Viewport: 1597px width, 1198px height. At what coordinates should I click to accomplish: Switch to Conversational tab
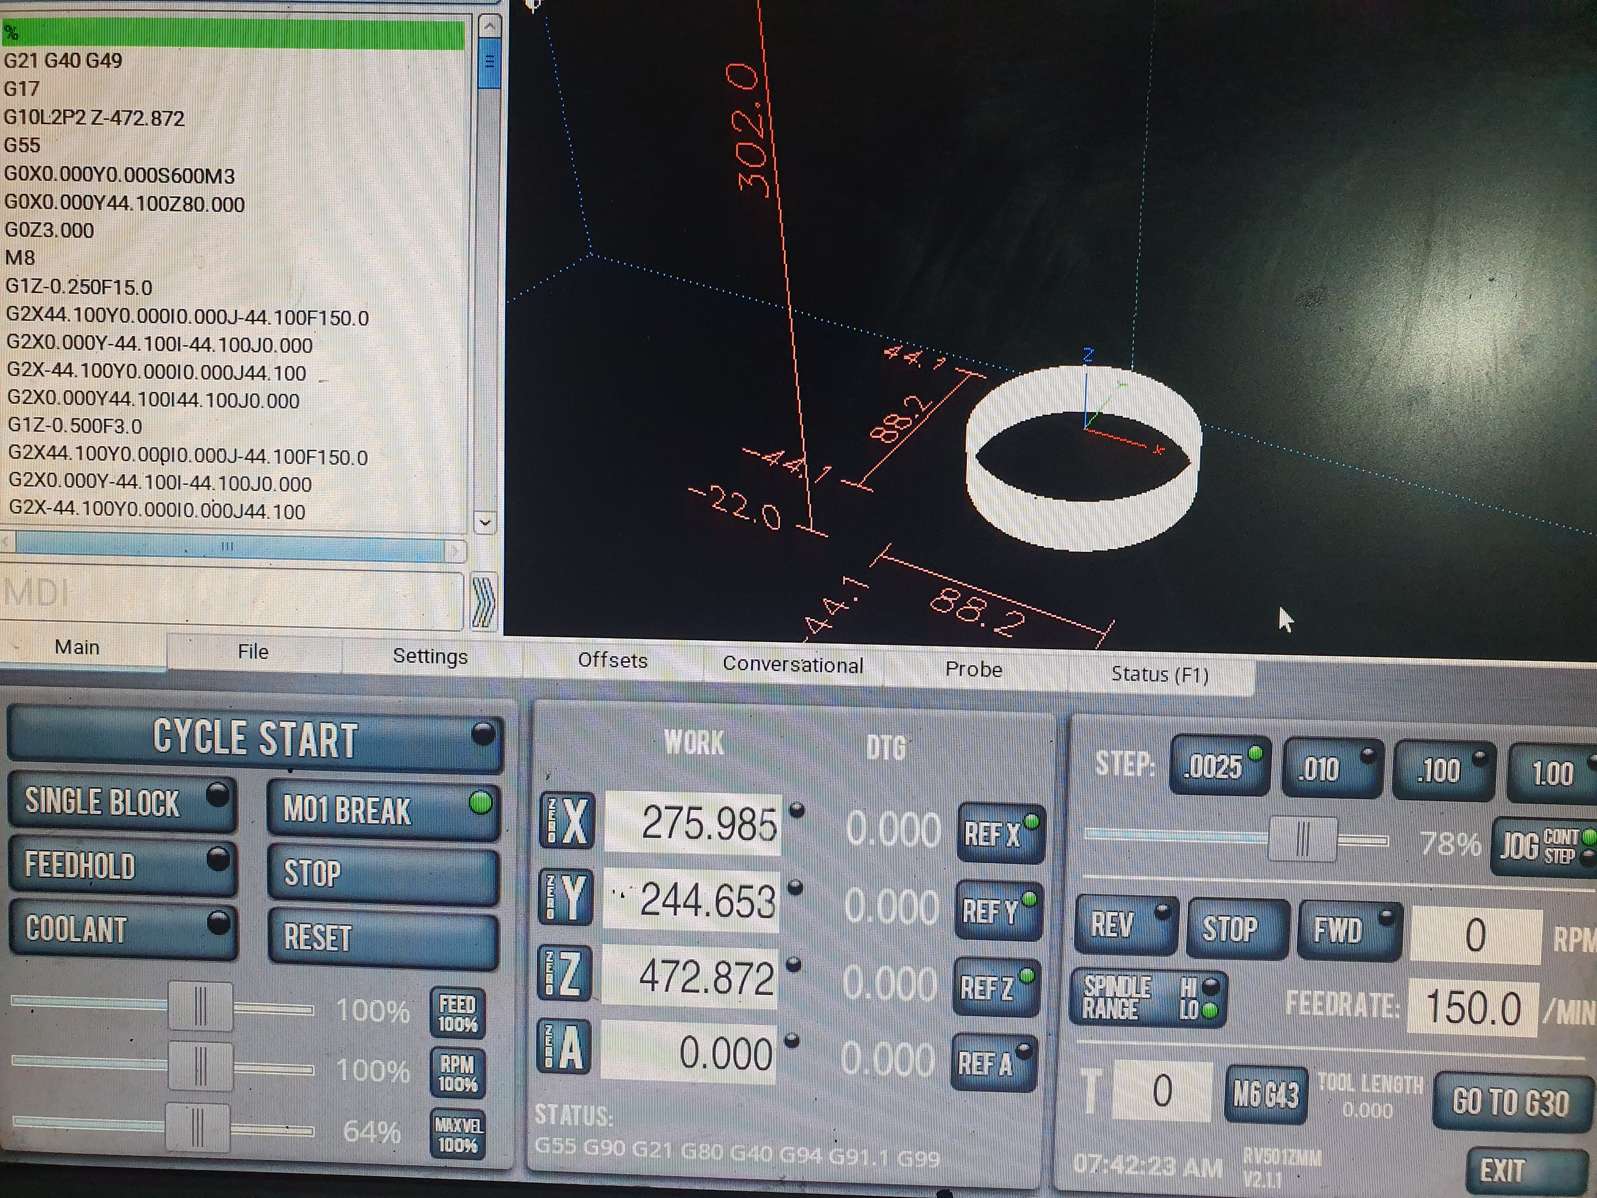tap(792, 665)
